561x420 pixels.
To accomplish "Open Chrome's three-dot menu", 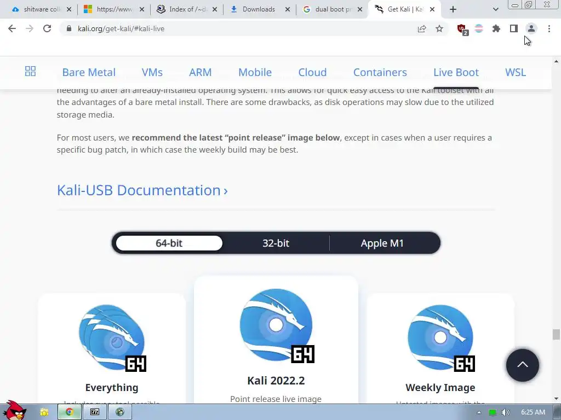I will [x=549, y=28].
